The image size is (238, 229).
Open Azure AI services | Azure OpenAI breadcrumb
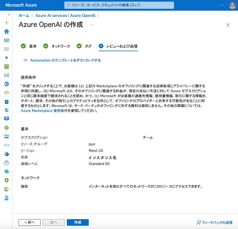click(x=65, y=16)
